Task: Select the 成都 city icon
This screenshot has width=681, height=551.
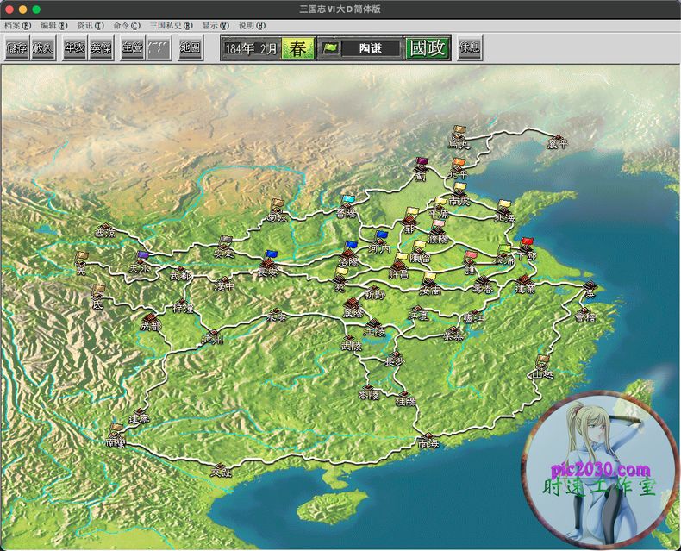Action: click(150, 322)
